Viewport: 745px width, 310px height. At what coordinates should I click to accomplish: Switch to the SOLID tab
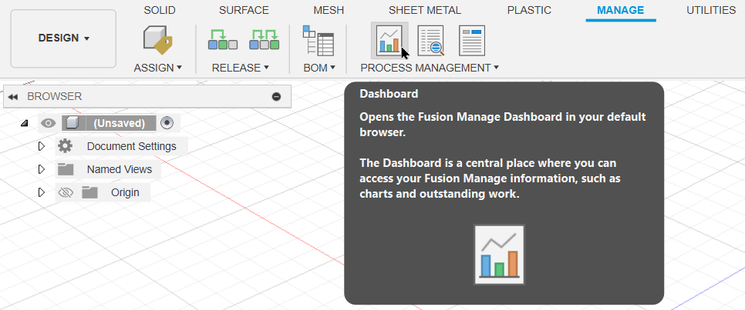click(160, 10)
